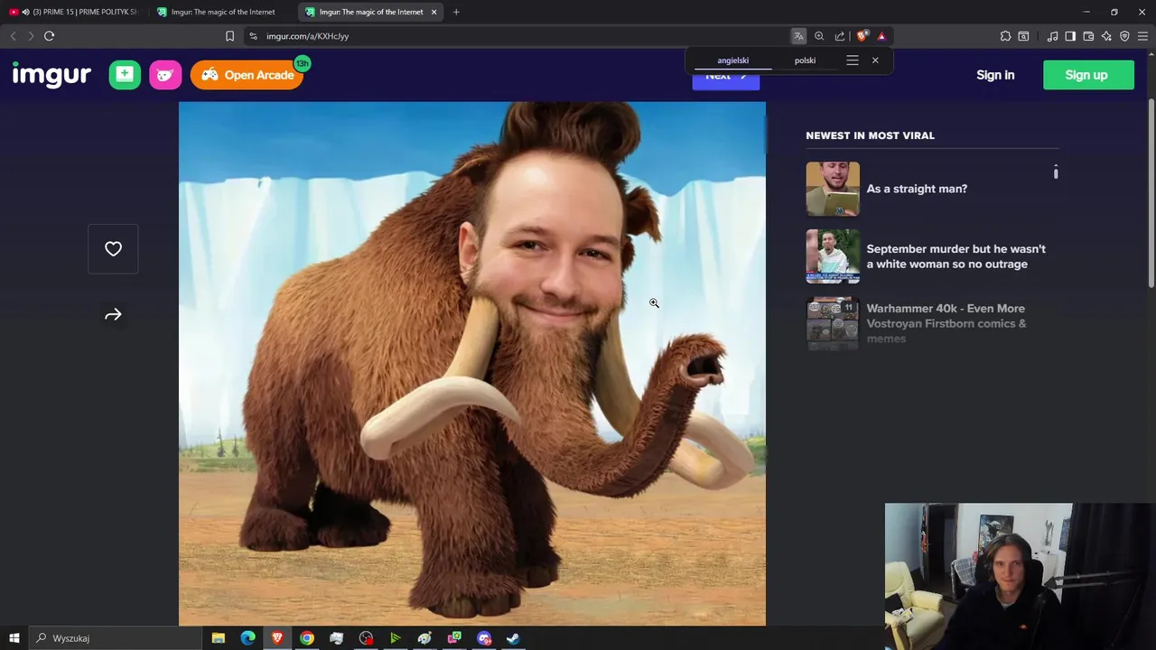
Task: Open the Brave playlist music note icon
Action: pos(1052,36)
